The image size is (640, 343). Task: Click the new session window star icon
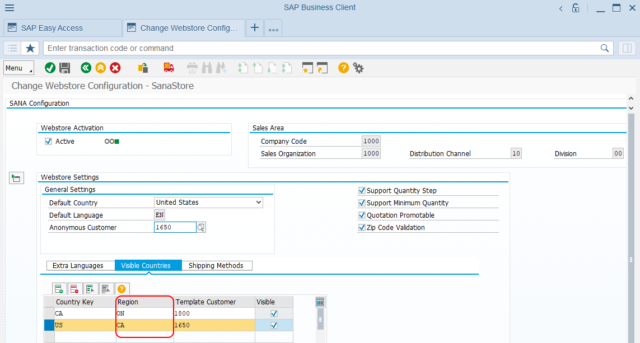coord(307,68)
